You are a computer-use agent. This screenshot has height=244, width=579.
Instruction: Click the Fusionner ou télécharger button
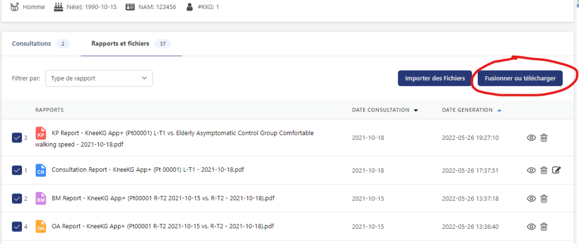coord(520,78)
